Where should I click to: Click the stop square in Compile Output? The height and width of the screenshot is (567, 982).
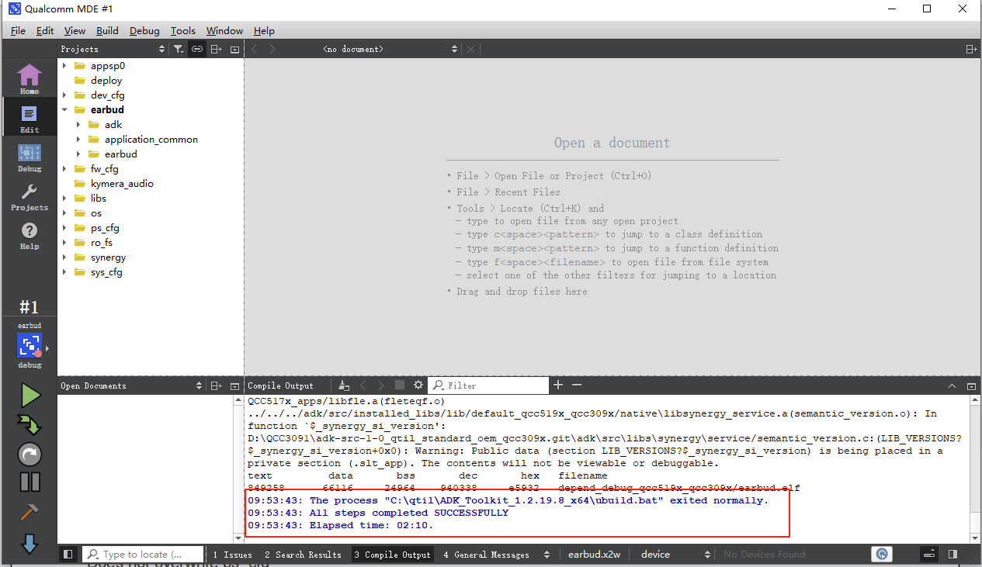400,385
